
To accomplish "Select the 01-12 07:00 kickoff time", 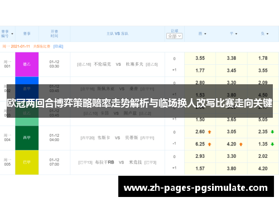I will click(x=54, y=162).
